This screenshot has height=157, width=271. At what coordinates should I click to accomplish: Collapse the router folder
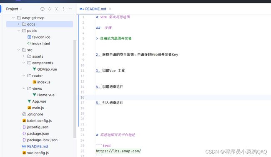tap(24, 76)
